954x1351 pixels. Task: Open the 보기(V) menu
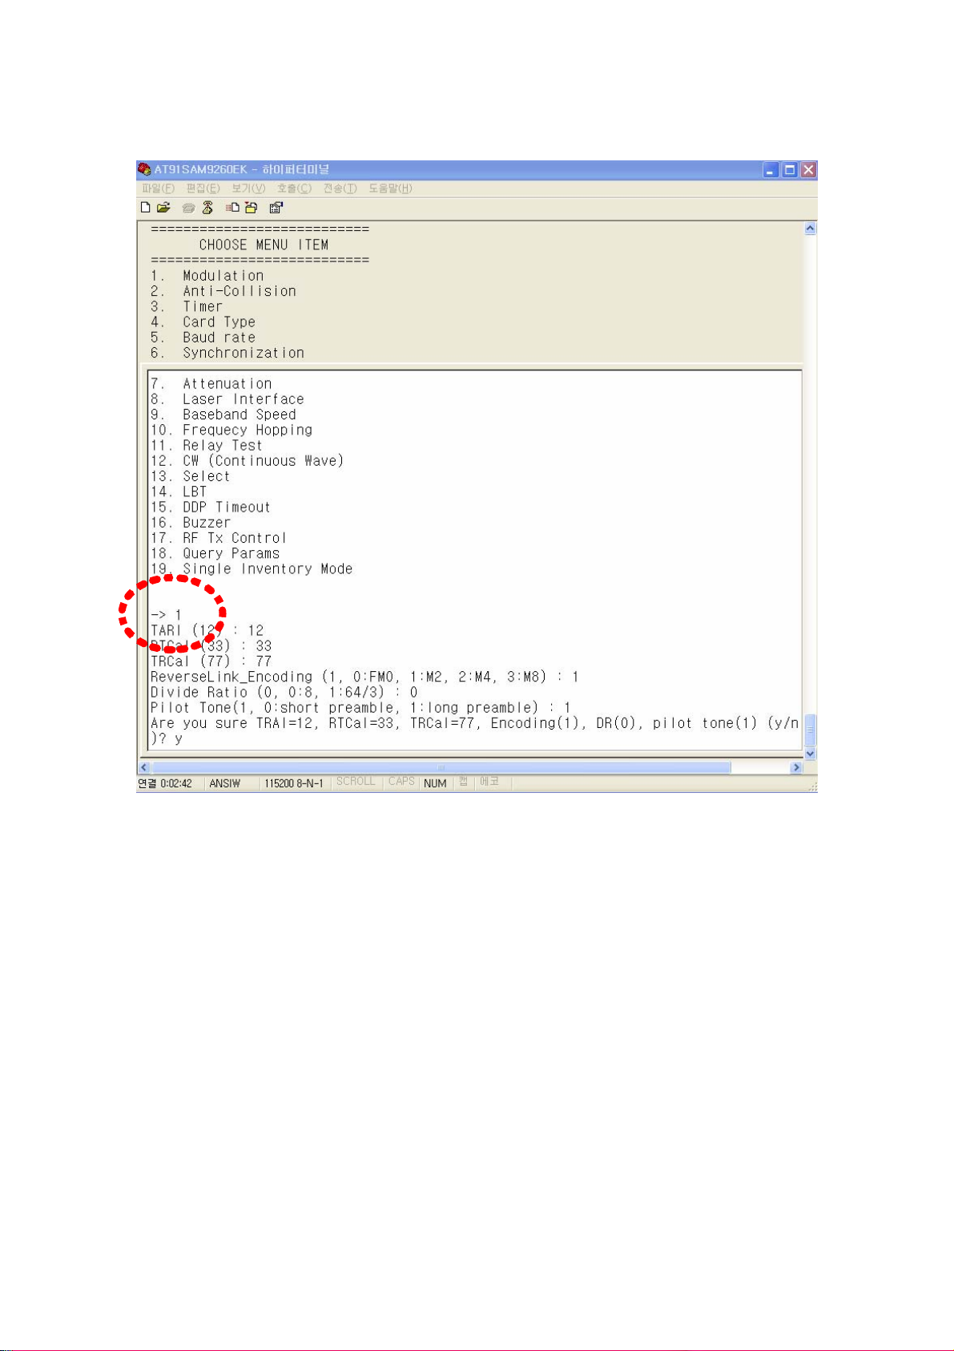248,188
